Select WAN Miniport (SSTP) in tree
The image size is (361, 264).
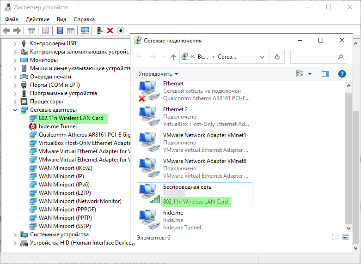pos(65,226)
